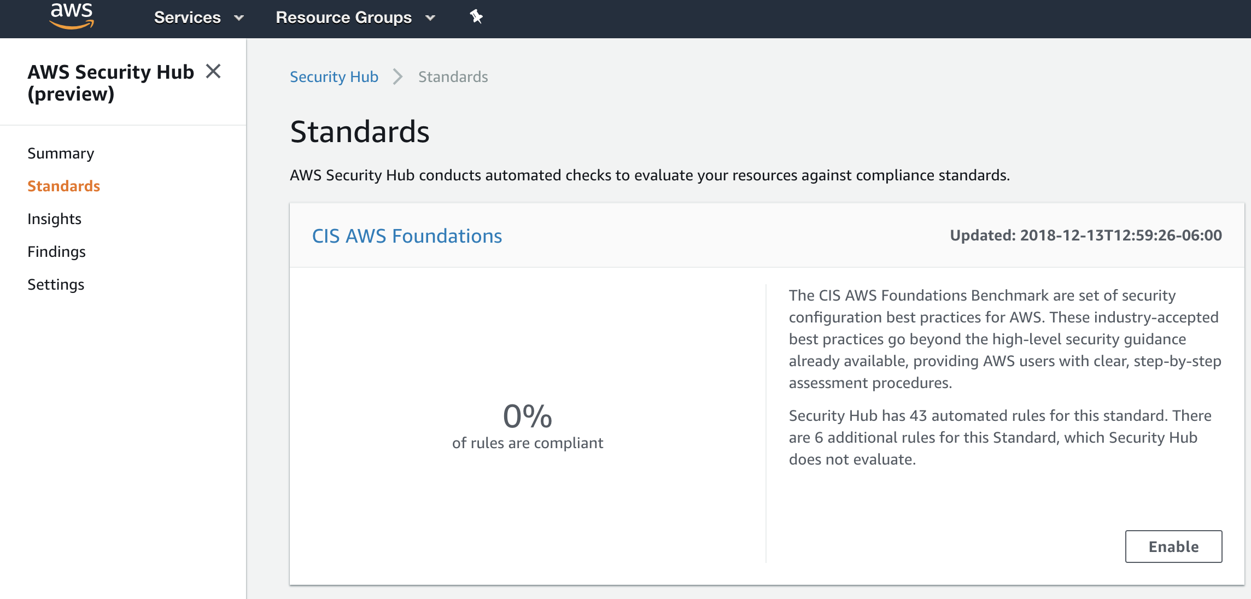This screenshot has width=1251, height=599.
Task: Close the Security Hub sidebar panel
Action: point(213,71)
